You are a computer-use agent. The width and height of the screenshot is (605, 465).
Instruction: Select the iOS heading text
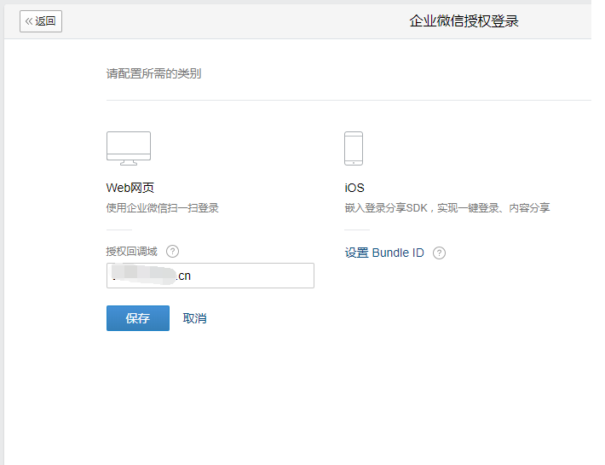tap(354, 188)
